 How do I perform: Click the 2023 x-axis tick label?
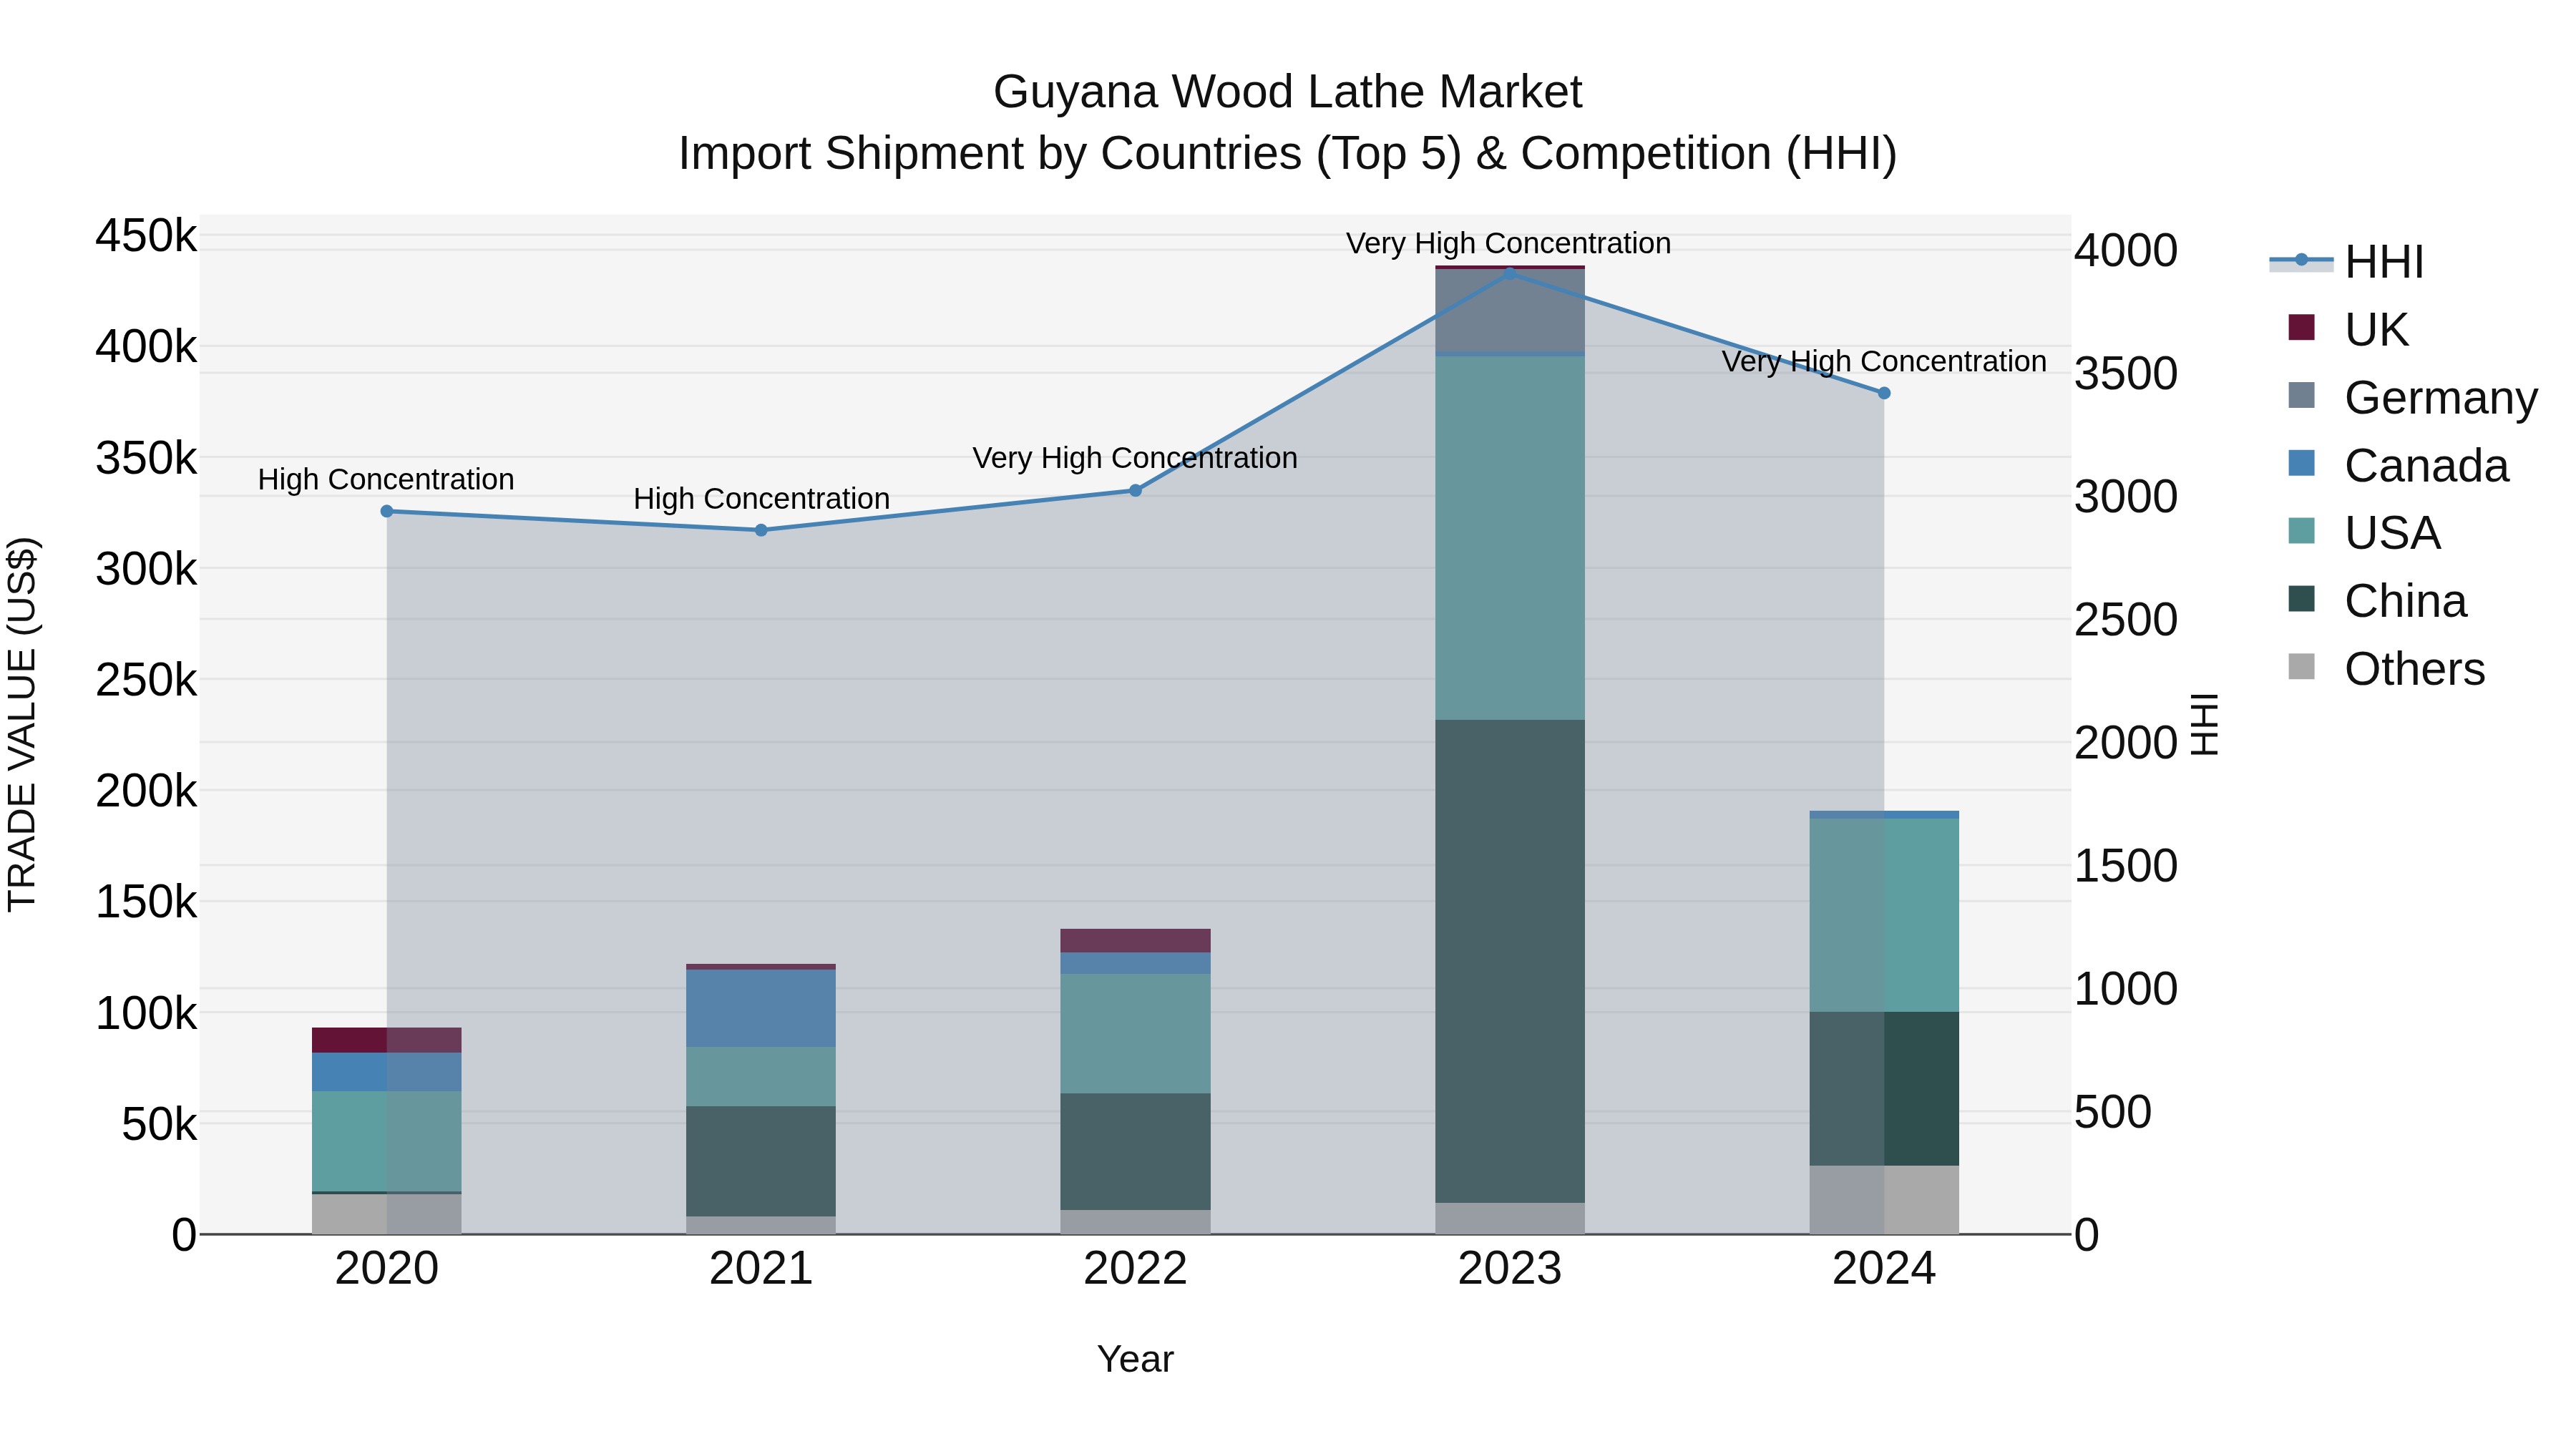[x=1510, y=1269]
